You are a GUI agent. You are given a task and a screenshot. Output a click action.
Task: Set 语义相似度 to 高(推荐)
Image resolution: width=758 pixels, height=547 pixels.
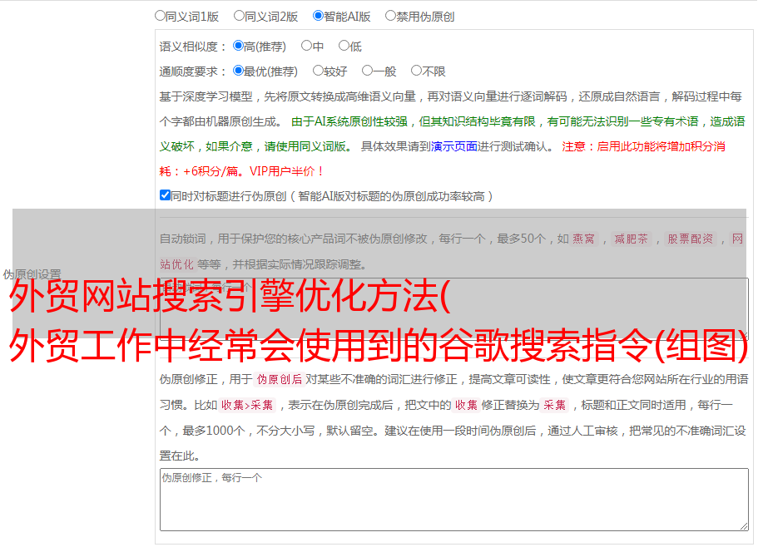tap(238, 46)
